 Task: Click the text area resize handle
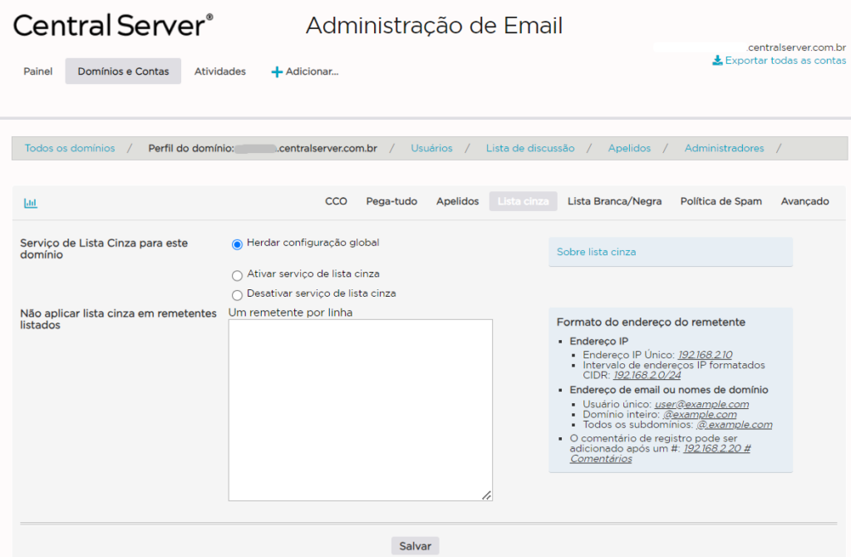pyautogui.click(x=486, y=495)
